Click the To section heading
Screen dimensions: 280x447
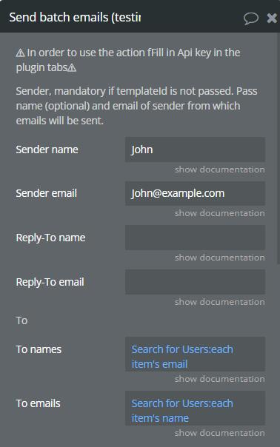21,320
